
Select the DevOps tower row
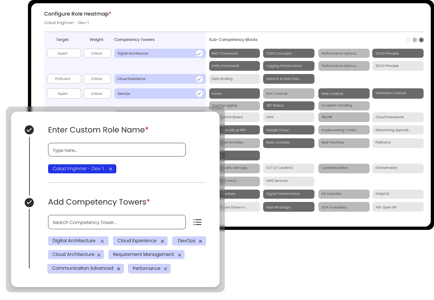click(x=160, y=94)
